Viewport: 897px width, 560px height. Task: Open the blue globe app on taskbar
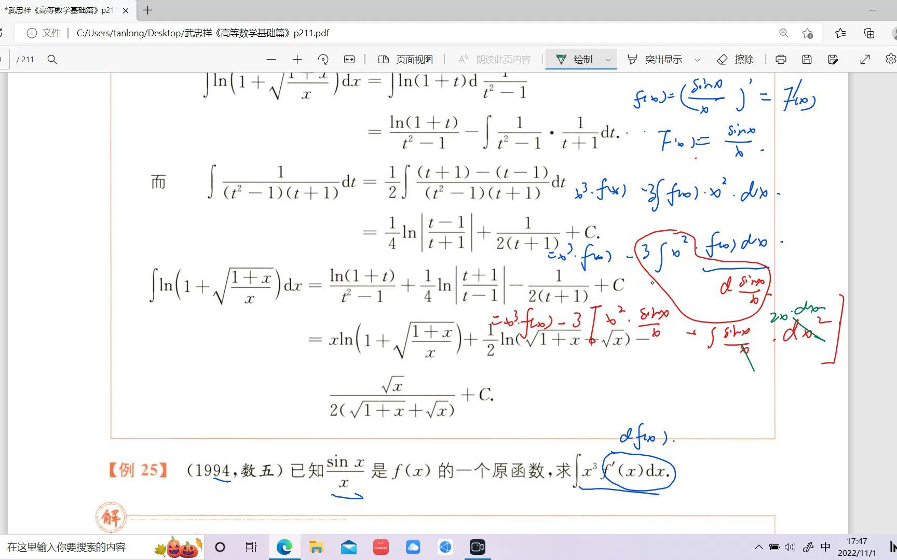445,547
